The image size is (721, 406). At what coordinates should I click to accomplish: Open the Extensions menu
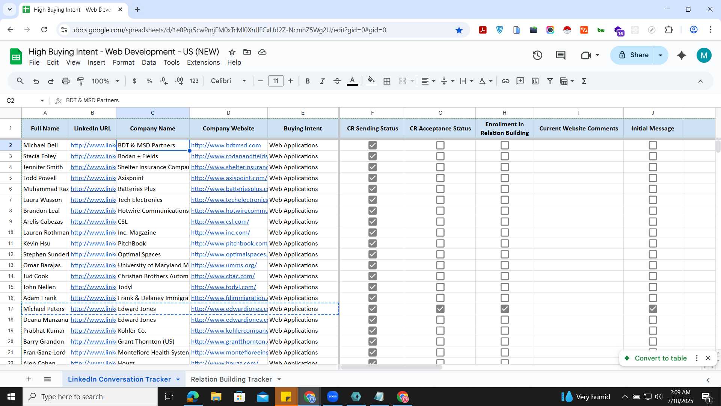(x=204, y=62)
